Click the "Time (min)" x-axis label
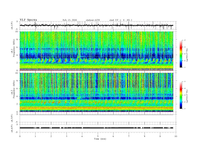The height and width of the screenshot is (153, 198). click(100, 139)
